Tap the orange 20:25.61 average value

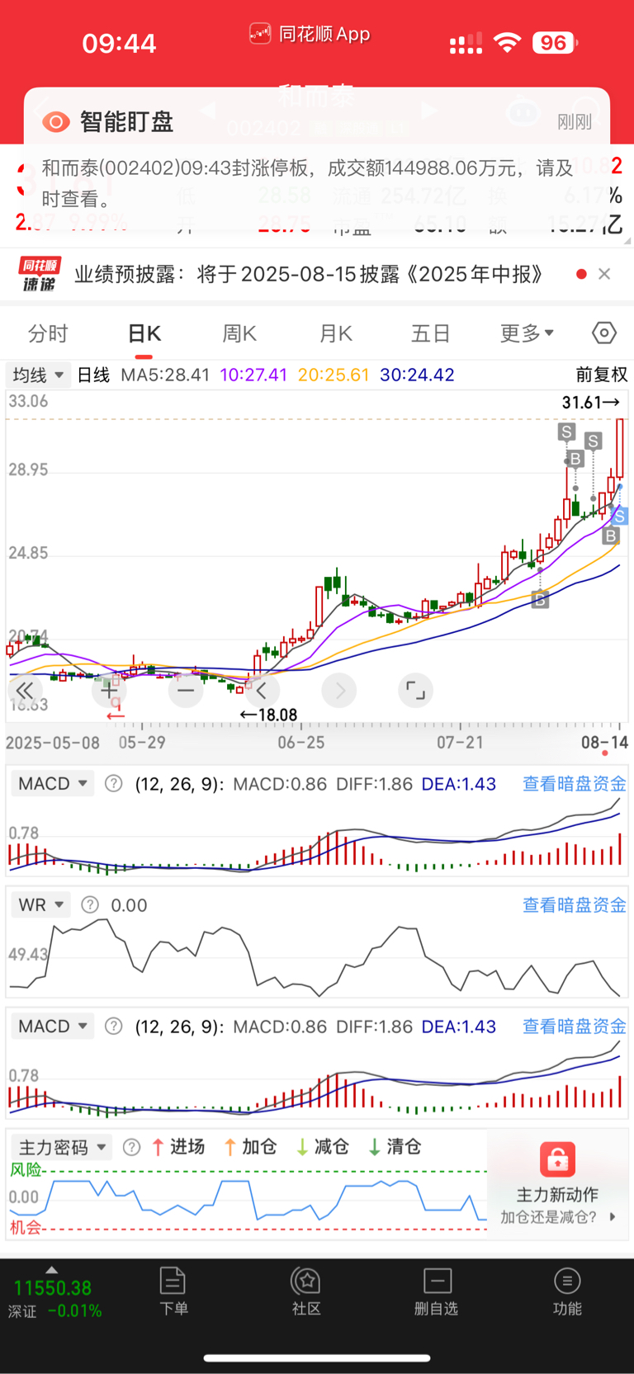(x=334, y=375)
